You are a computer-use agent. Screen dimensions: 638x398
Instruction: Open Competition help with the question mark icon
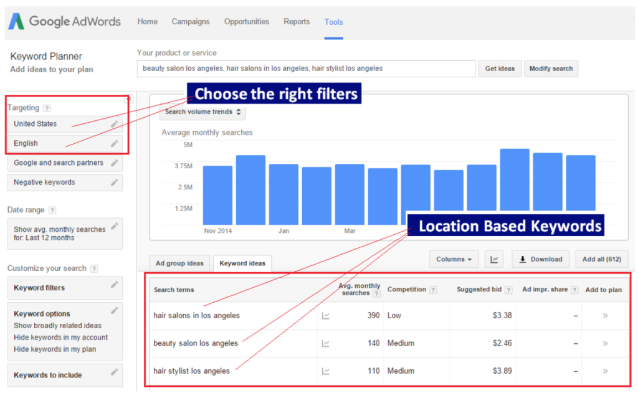(432, 289)
